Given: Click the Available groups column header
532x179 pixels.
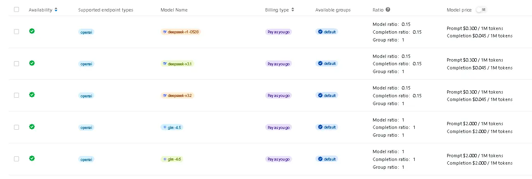Looking at the screenshot, I should [333, 10].
